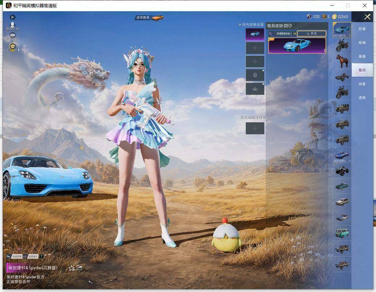
Task: Click the blue Porsche car in the scene
Action: 47,178
